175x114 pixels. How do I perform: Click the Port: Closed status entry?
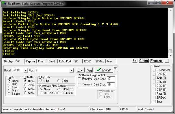145,109
